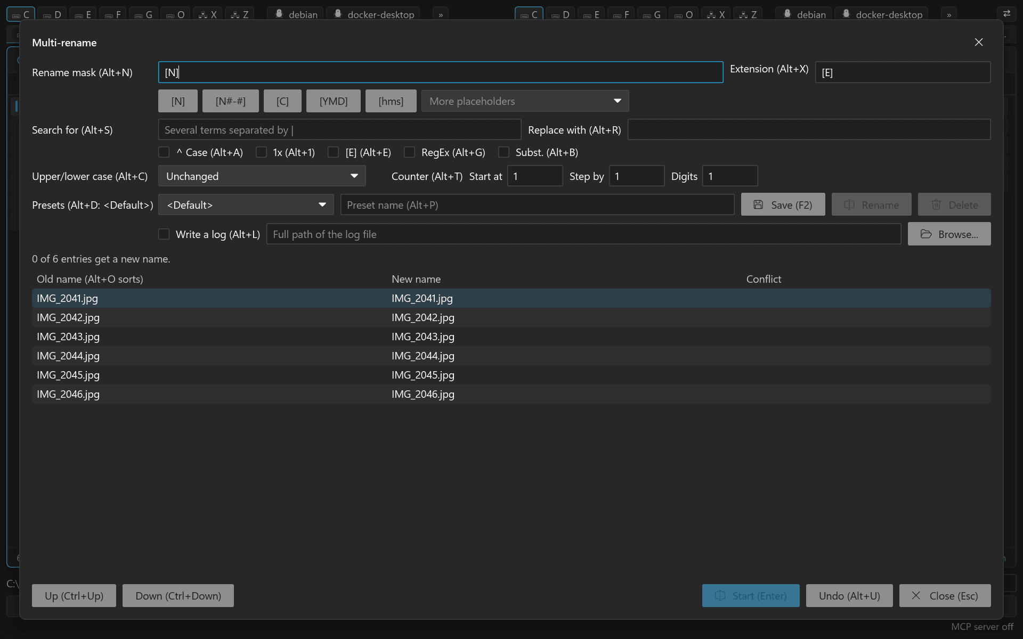The width and height of the screenshot is (1023, 639).
Task: Click the swap panes icon in the top right corner
Action: click(1006, 14)
